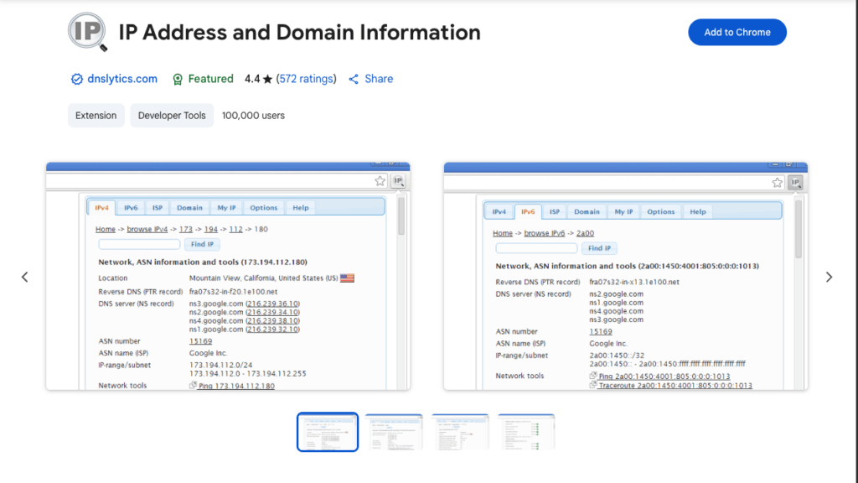Click the US flag beside the Location row
858x483 pixels.
pos(347,278)
